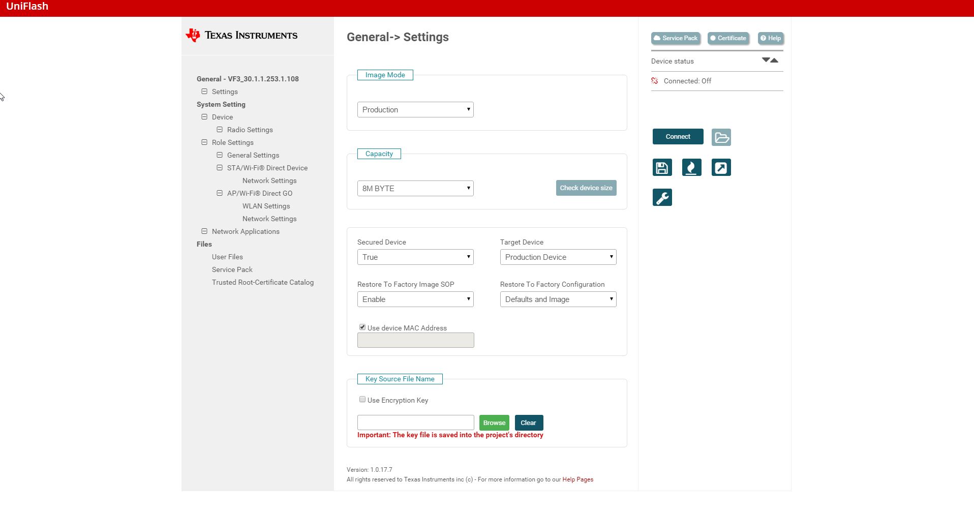
Task: Click the Service Pack button
Action: click(676, 38)
